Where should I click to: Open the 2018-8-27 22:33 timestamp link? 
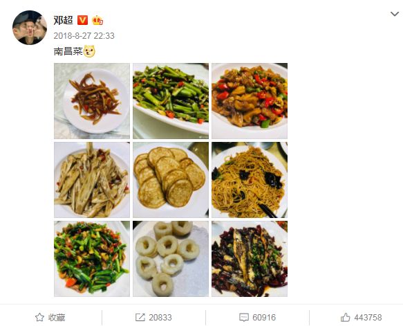click(x=84, y=35)
